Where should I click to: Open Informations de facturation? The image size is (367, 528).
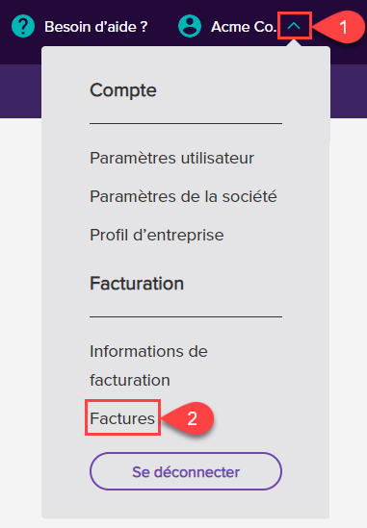(x=148, y=365)
